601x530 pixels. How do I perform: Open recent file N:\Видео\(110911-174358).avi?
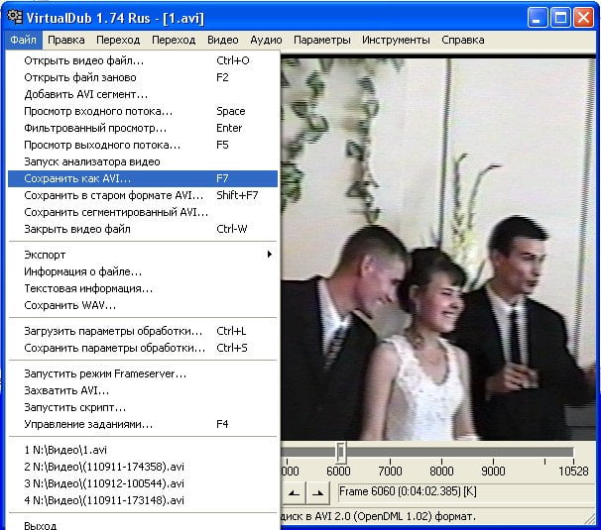[x=104, y=467]
